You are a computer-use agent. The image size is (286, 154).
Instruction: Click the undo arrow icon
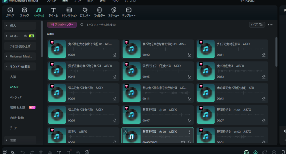[x=22, y=152]
